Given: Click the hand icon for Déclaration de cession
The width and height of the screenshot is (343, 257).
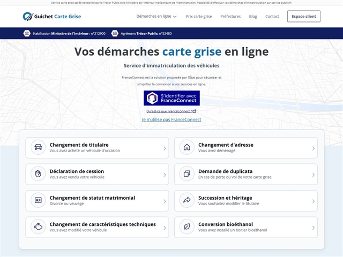Looking at the screenshot, I should click(38, 173).
